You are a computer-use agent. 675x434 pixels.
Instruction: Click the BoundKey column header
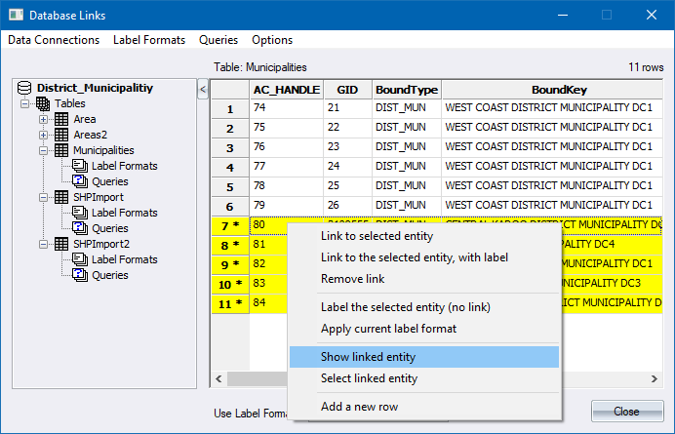point(559,88)
